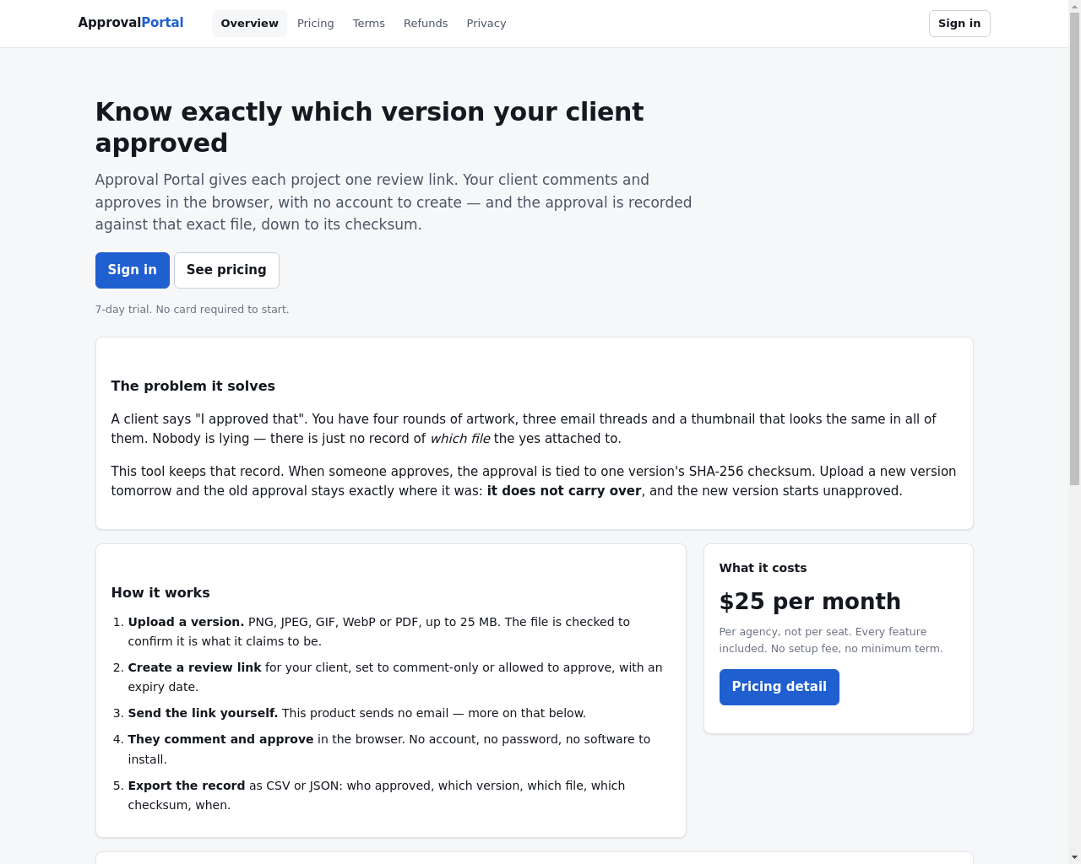Screen dimensions: 1081x864
Task: Open the Privacy nav link
Action: point(486,24)
